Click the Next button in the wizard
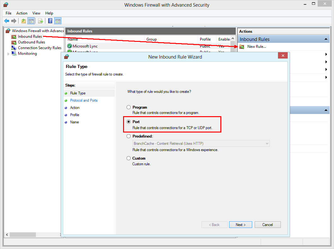This screenshot has height=249, width=334. [241, 224]
